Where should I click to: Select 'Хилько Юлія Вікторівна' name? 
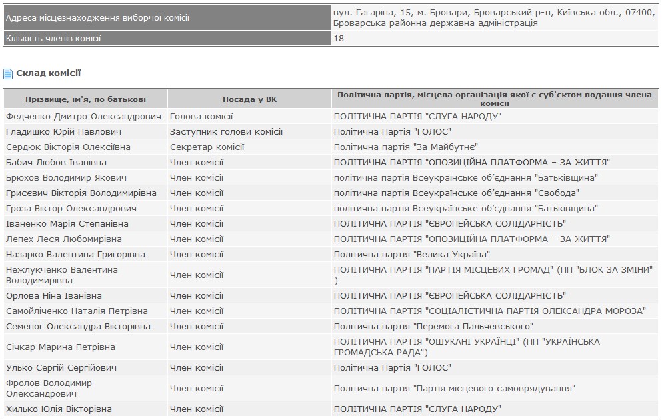pos(59,409)
